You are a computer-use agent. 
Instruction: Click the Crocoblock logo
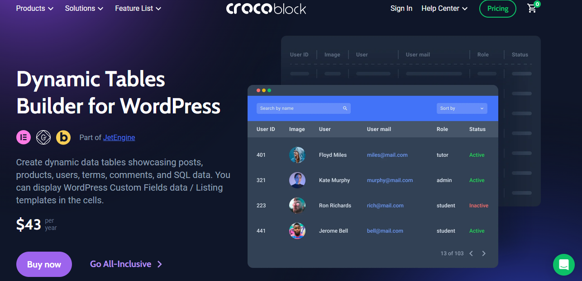pos(266,9)
